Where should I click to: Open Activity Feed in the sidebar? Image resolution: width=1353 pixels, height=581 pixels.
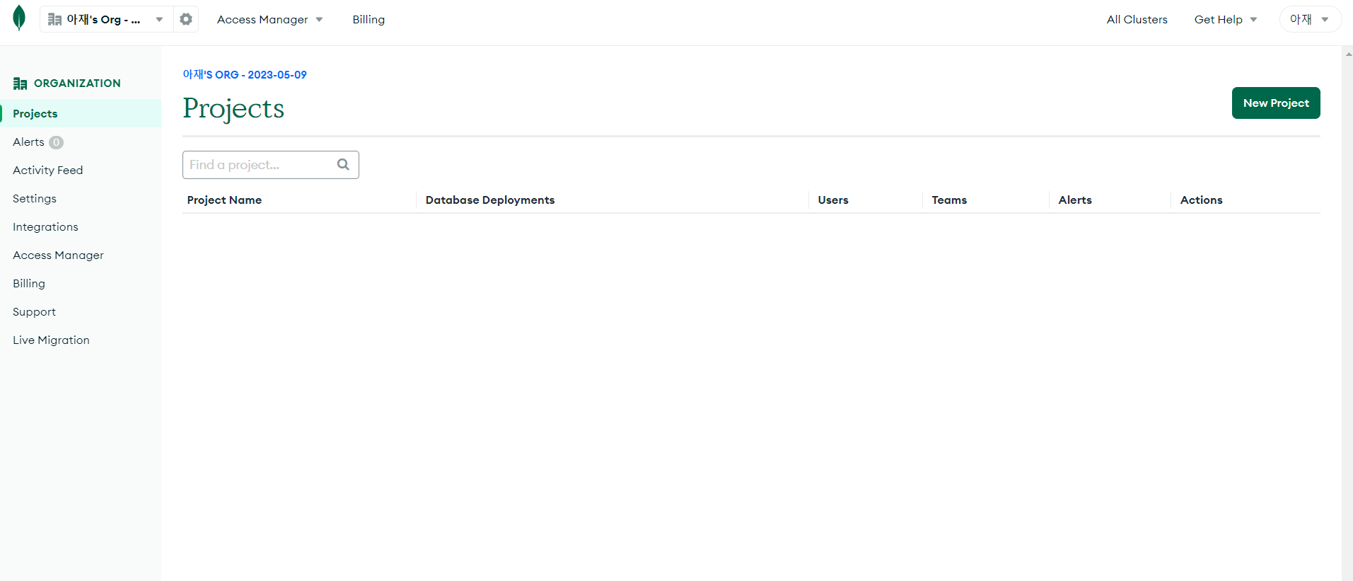(x=47, y=170)
